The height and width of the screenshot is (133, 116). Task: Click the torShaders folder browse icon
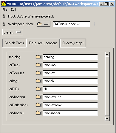(x=38, y=113)
